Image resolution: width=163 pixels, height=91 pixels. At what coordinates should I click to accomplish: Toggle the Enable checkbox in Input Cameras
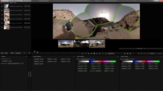point(96,59)
